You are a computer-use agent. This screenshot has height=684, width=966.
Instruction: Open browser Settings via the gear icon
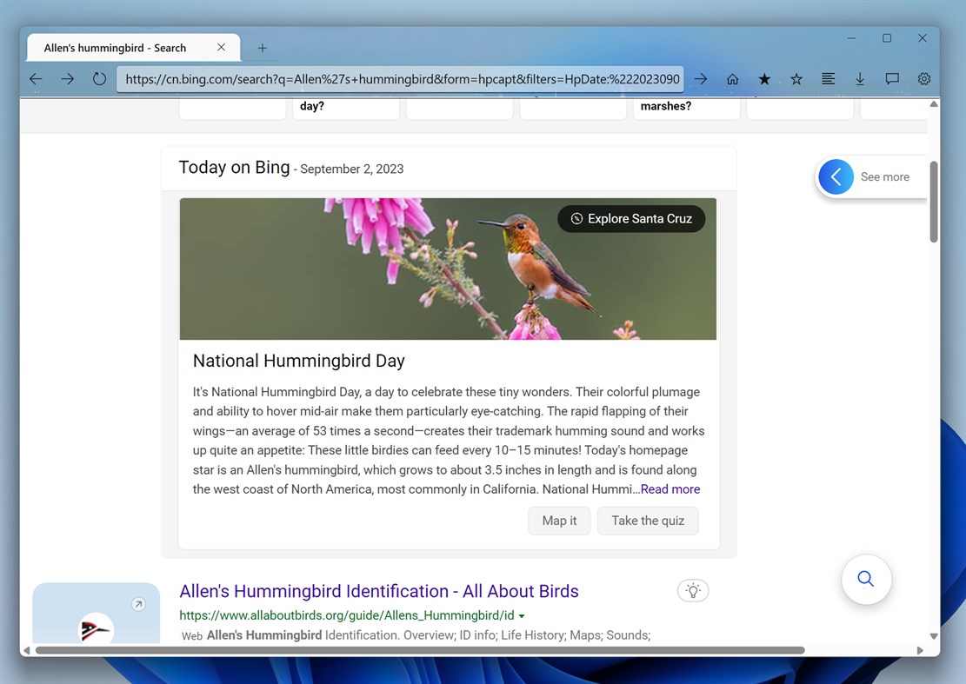923,78
